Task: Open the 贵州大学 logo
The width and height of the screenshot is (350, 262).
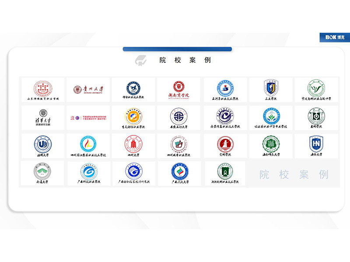Action: [x=88, y=90]
